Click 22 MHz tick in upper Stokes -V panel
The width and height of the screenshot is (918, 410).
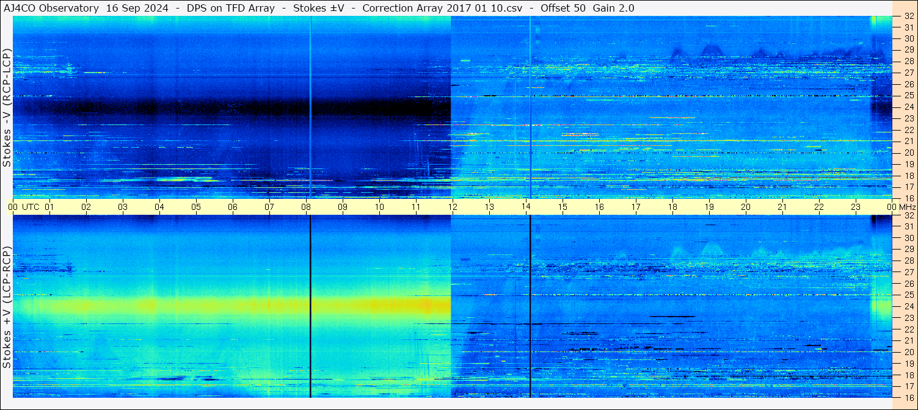(x=908, y=130)
